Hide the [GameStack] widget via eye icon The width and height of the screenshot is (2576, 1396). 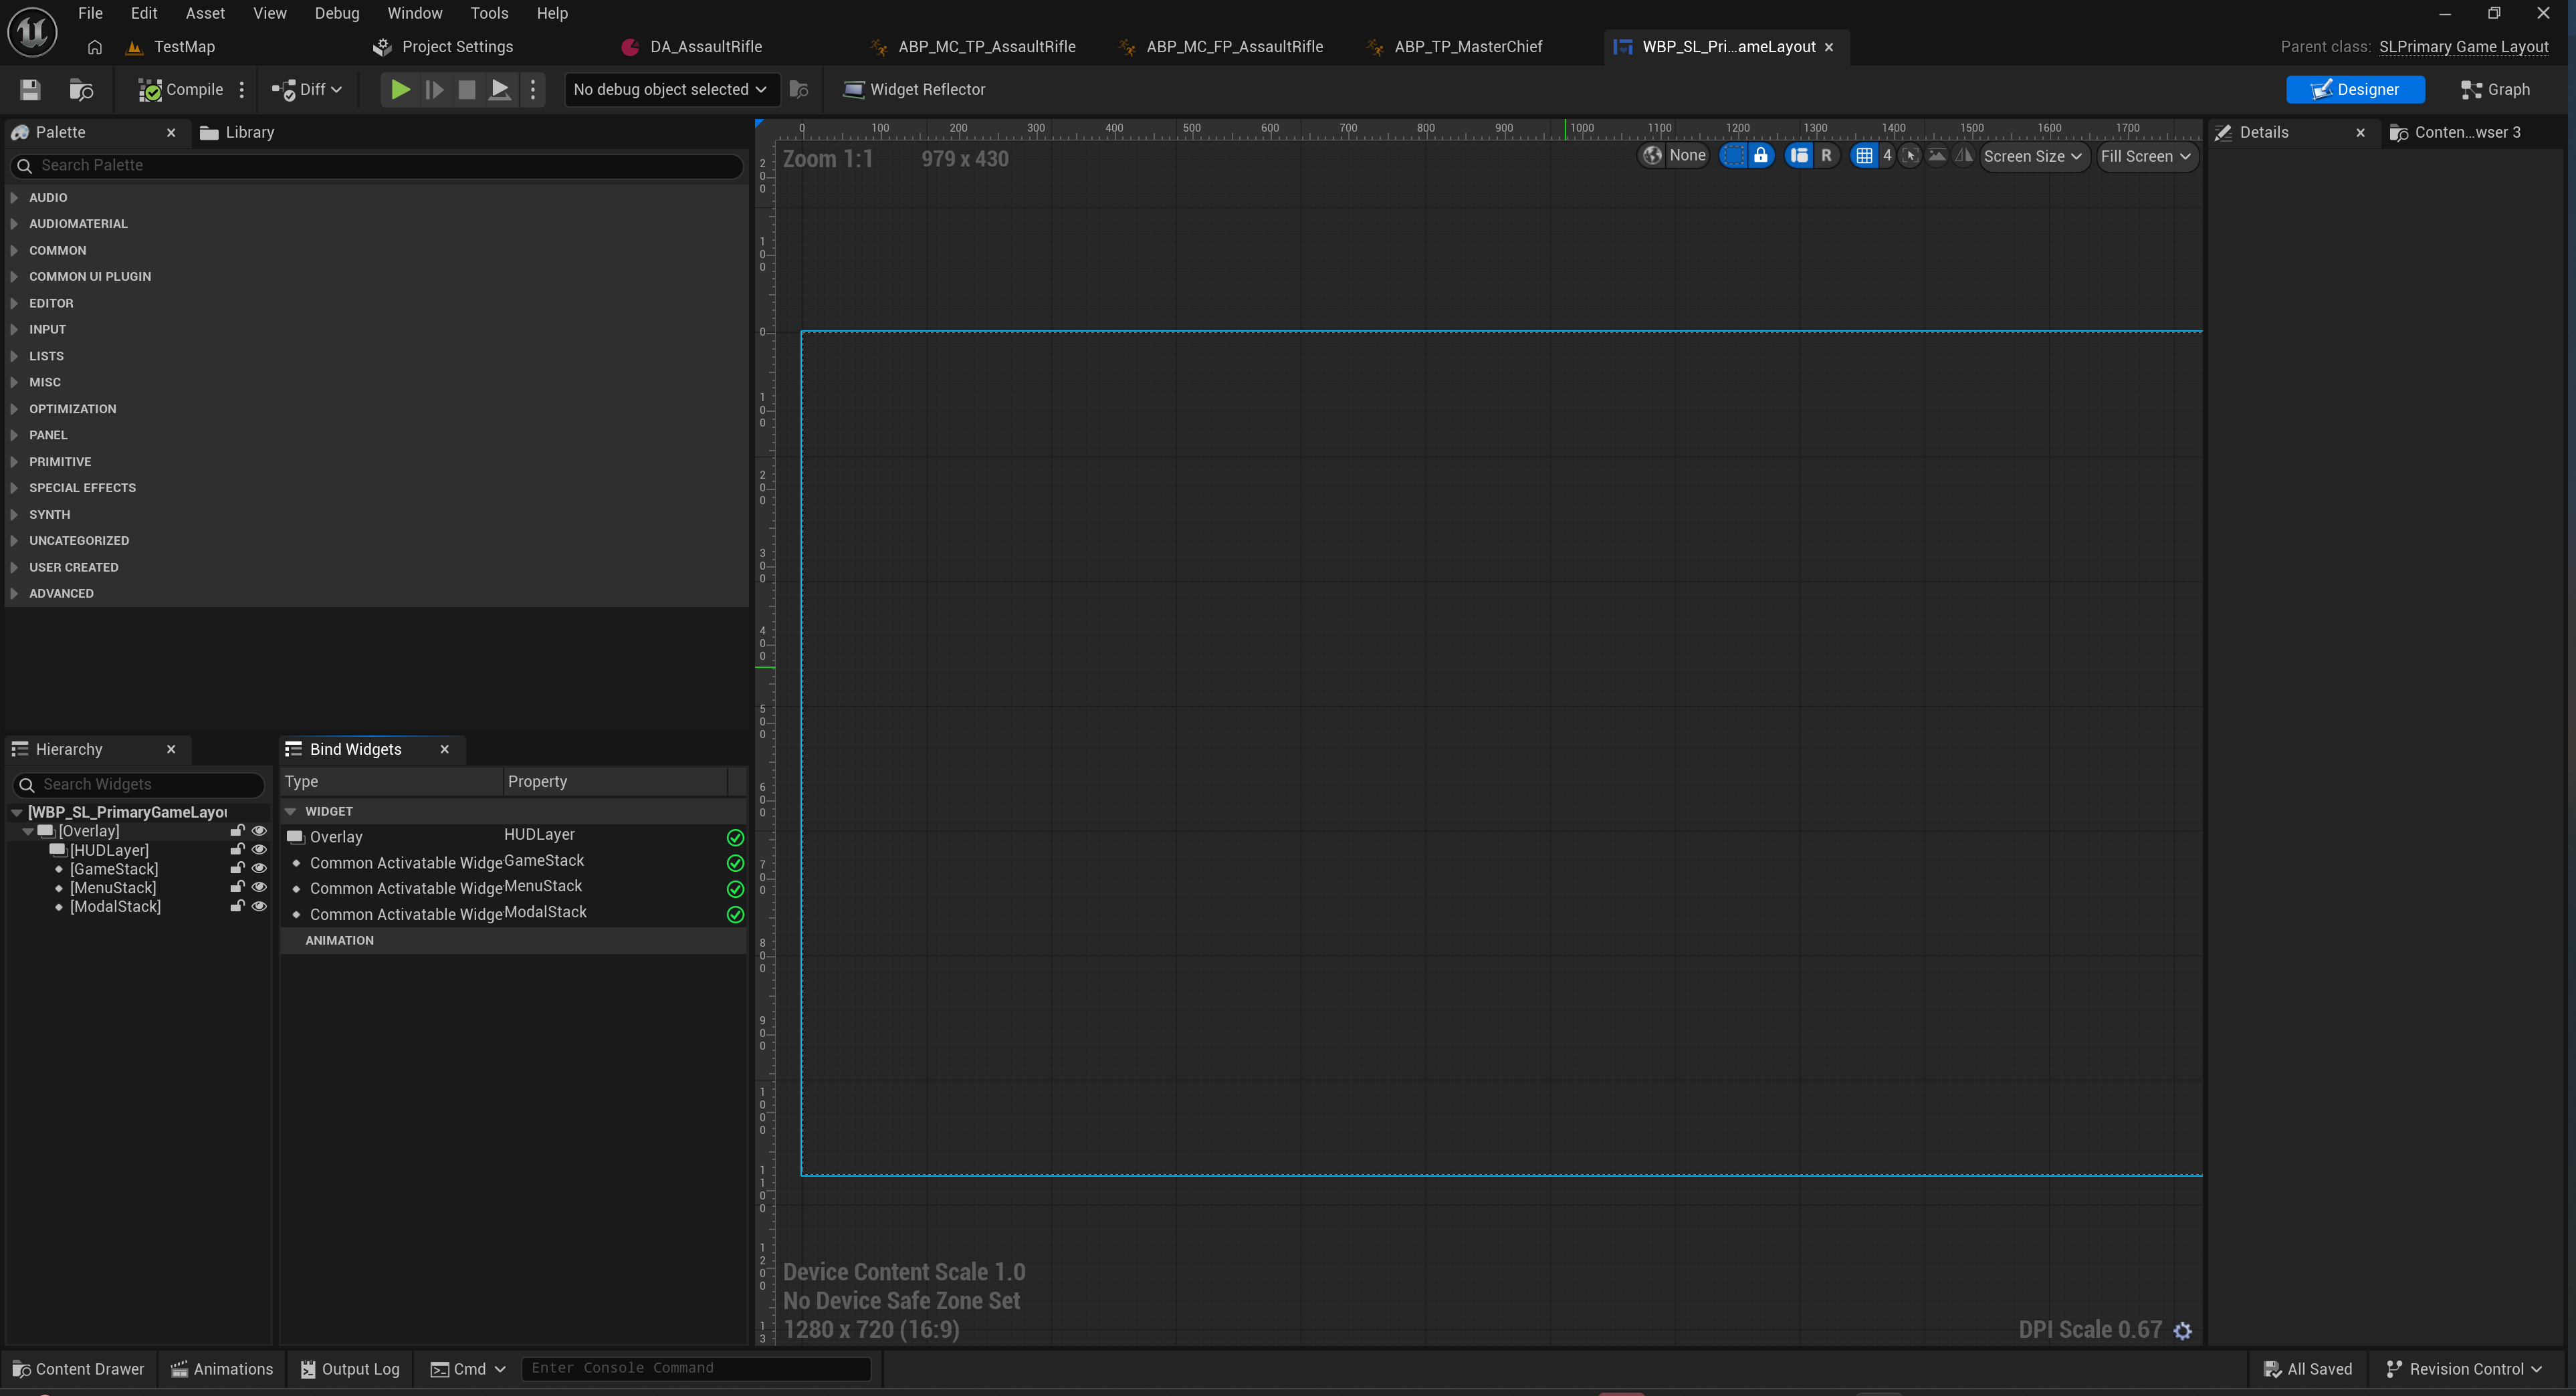point(259,869)
